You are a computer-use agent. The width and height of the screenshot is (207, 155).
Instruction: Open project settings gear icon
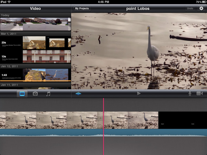201,8
